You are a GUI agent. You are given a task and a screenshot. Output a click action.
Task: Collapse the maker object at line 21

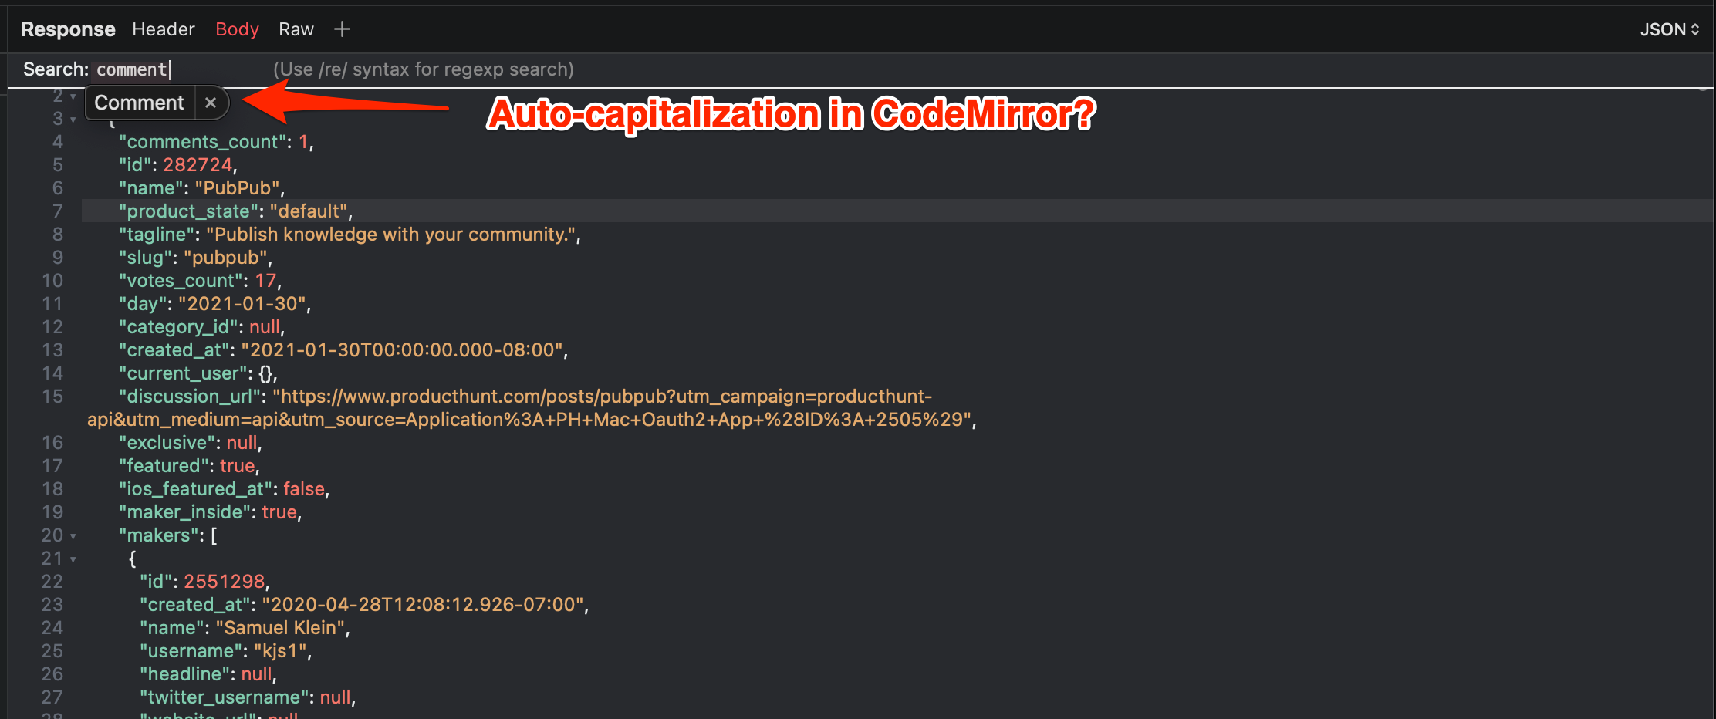[73, 559]
